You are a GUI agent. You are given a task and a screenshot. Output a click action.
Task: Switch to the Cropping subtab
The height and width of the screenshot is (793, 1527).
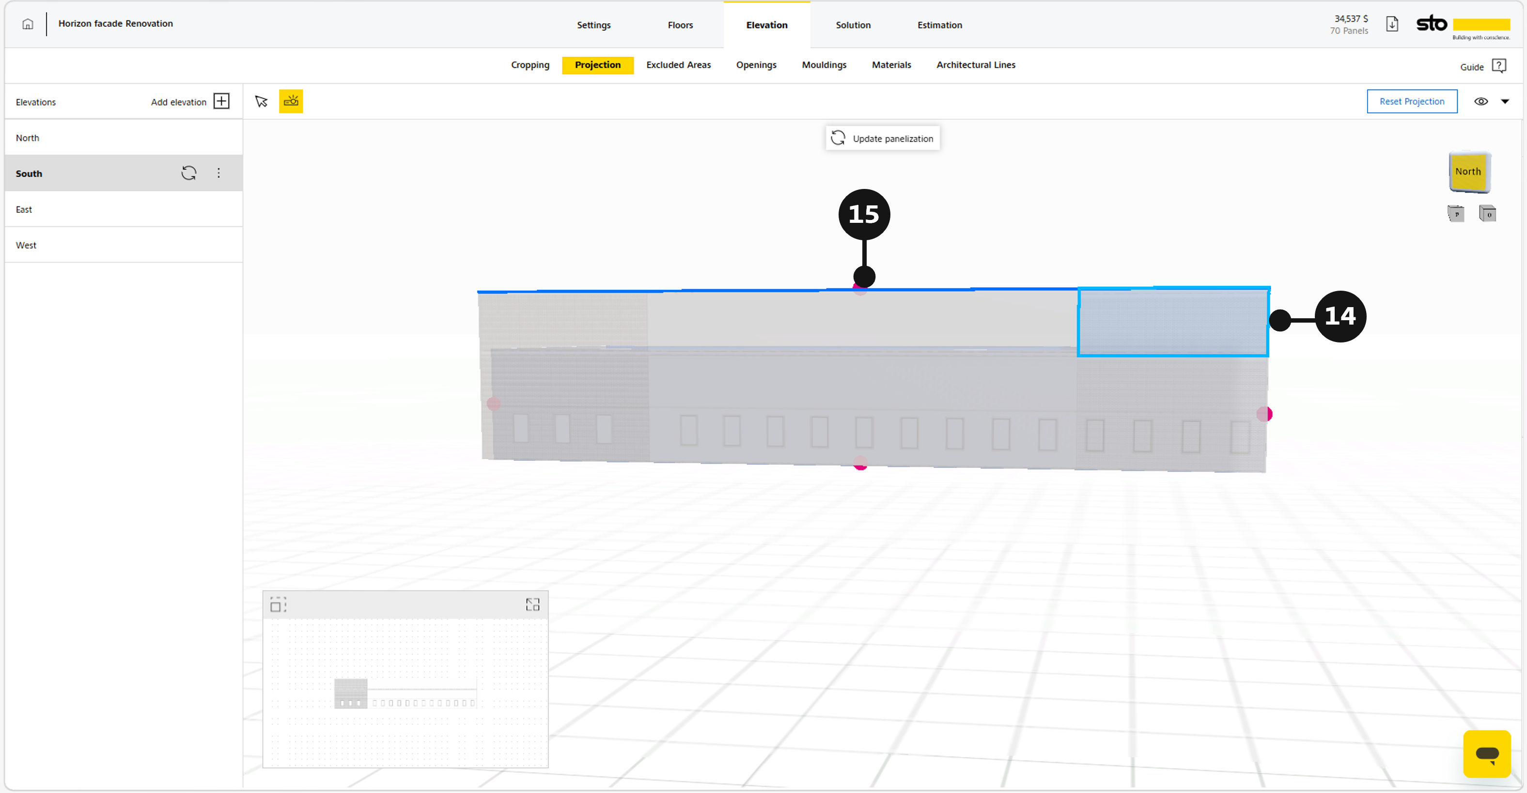530,64
